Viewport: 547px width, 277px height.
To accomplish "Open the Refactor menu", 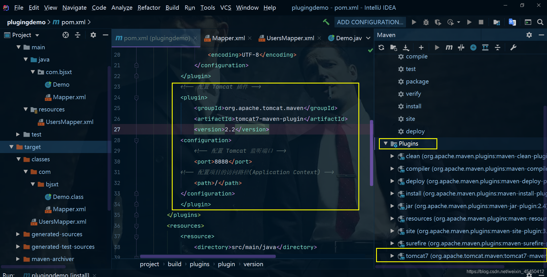I will click(x=149, y=7).
